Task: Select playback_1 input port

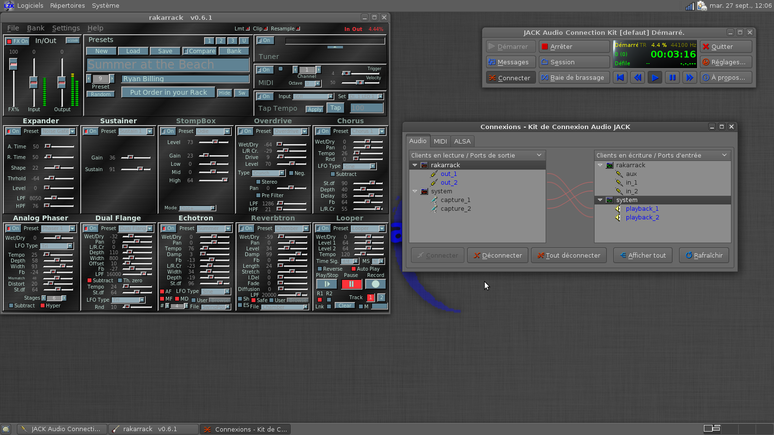Action: tap(642, 209)
